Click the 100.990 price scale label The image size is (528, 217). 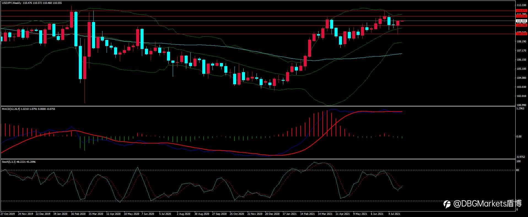click(521, 105)
